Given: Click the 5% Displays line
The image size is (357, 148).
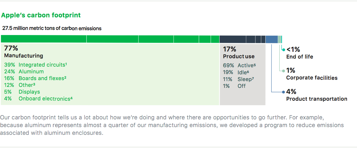Looking at the screenshot, I should coord(22,92).
